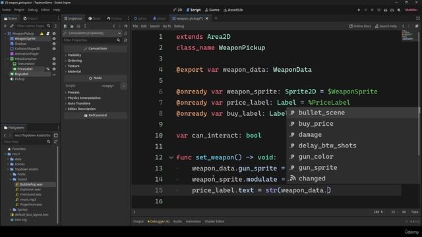Add a new tab with plus button
The width and height of the screenshot is (422, 237).
point(216,18)
